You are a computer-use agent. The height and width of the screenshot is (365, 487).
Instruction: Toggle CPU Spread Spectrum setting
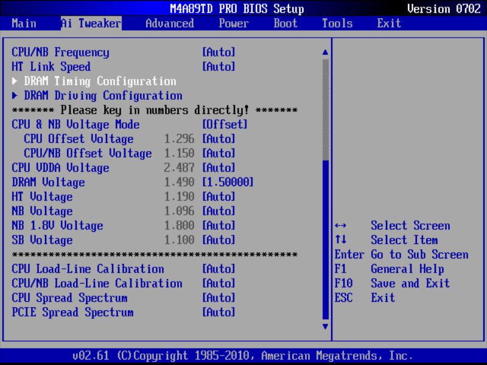pyautogui.click(x=219, y=297)
